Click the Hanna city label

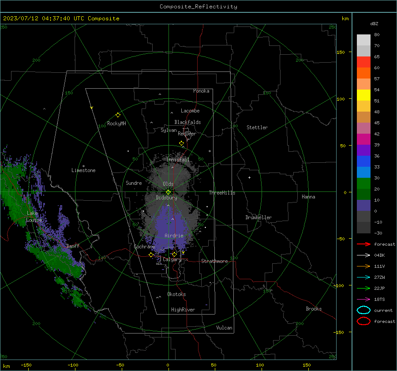pyautogui.click(x=308, y=197)
